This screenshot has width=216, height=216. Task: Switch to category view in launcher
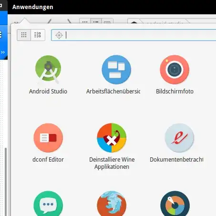[x=38, y=35]
